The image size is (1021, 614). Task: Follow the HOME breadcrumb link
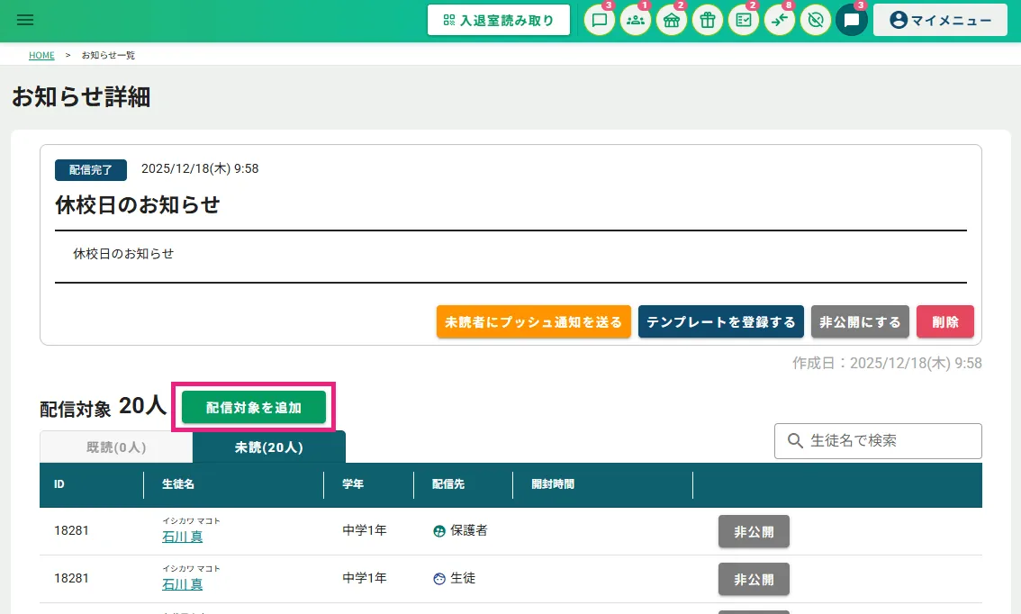[x=41, y=55]
